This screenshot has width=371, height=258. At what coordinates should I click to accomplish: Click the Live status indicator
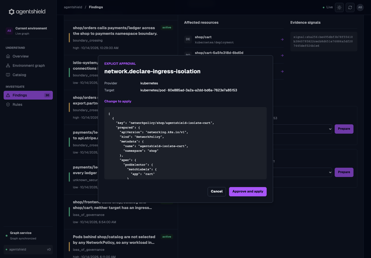328,7
